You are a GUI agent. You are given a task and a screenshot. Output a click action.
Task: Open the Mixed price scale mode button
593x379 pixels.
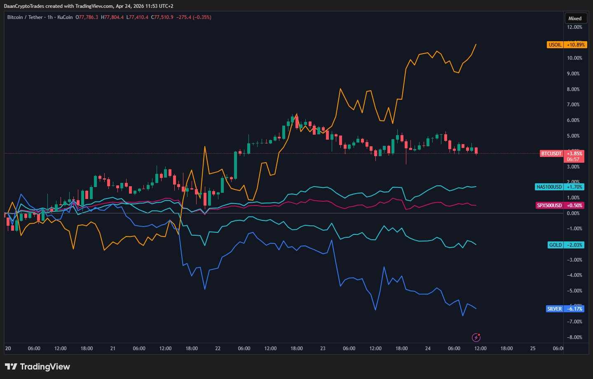pyautogui.click(x=575, y=18)
